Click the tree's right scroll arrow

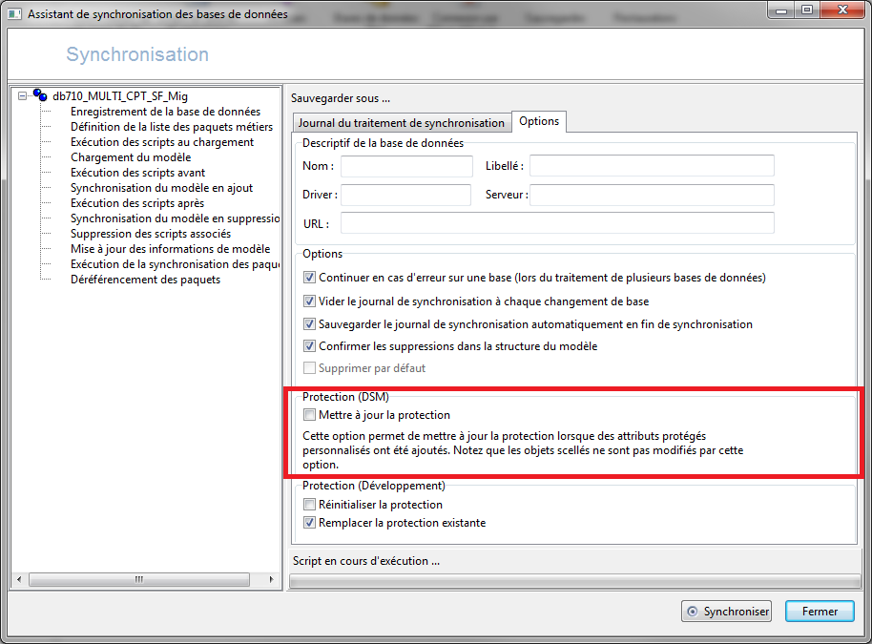click(271, 579)
